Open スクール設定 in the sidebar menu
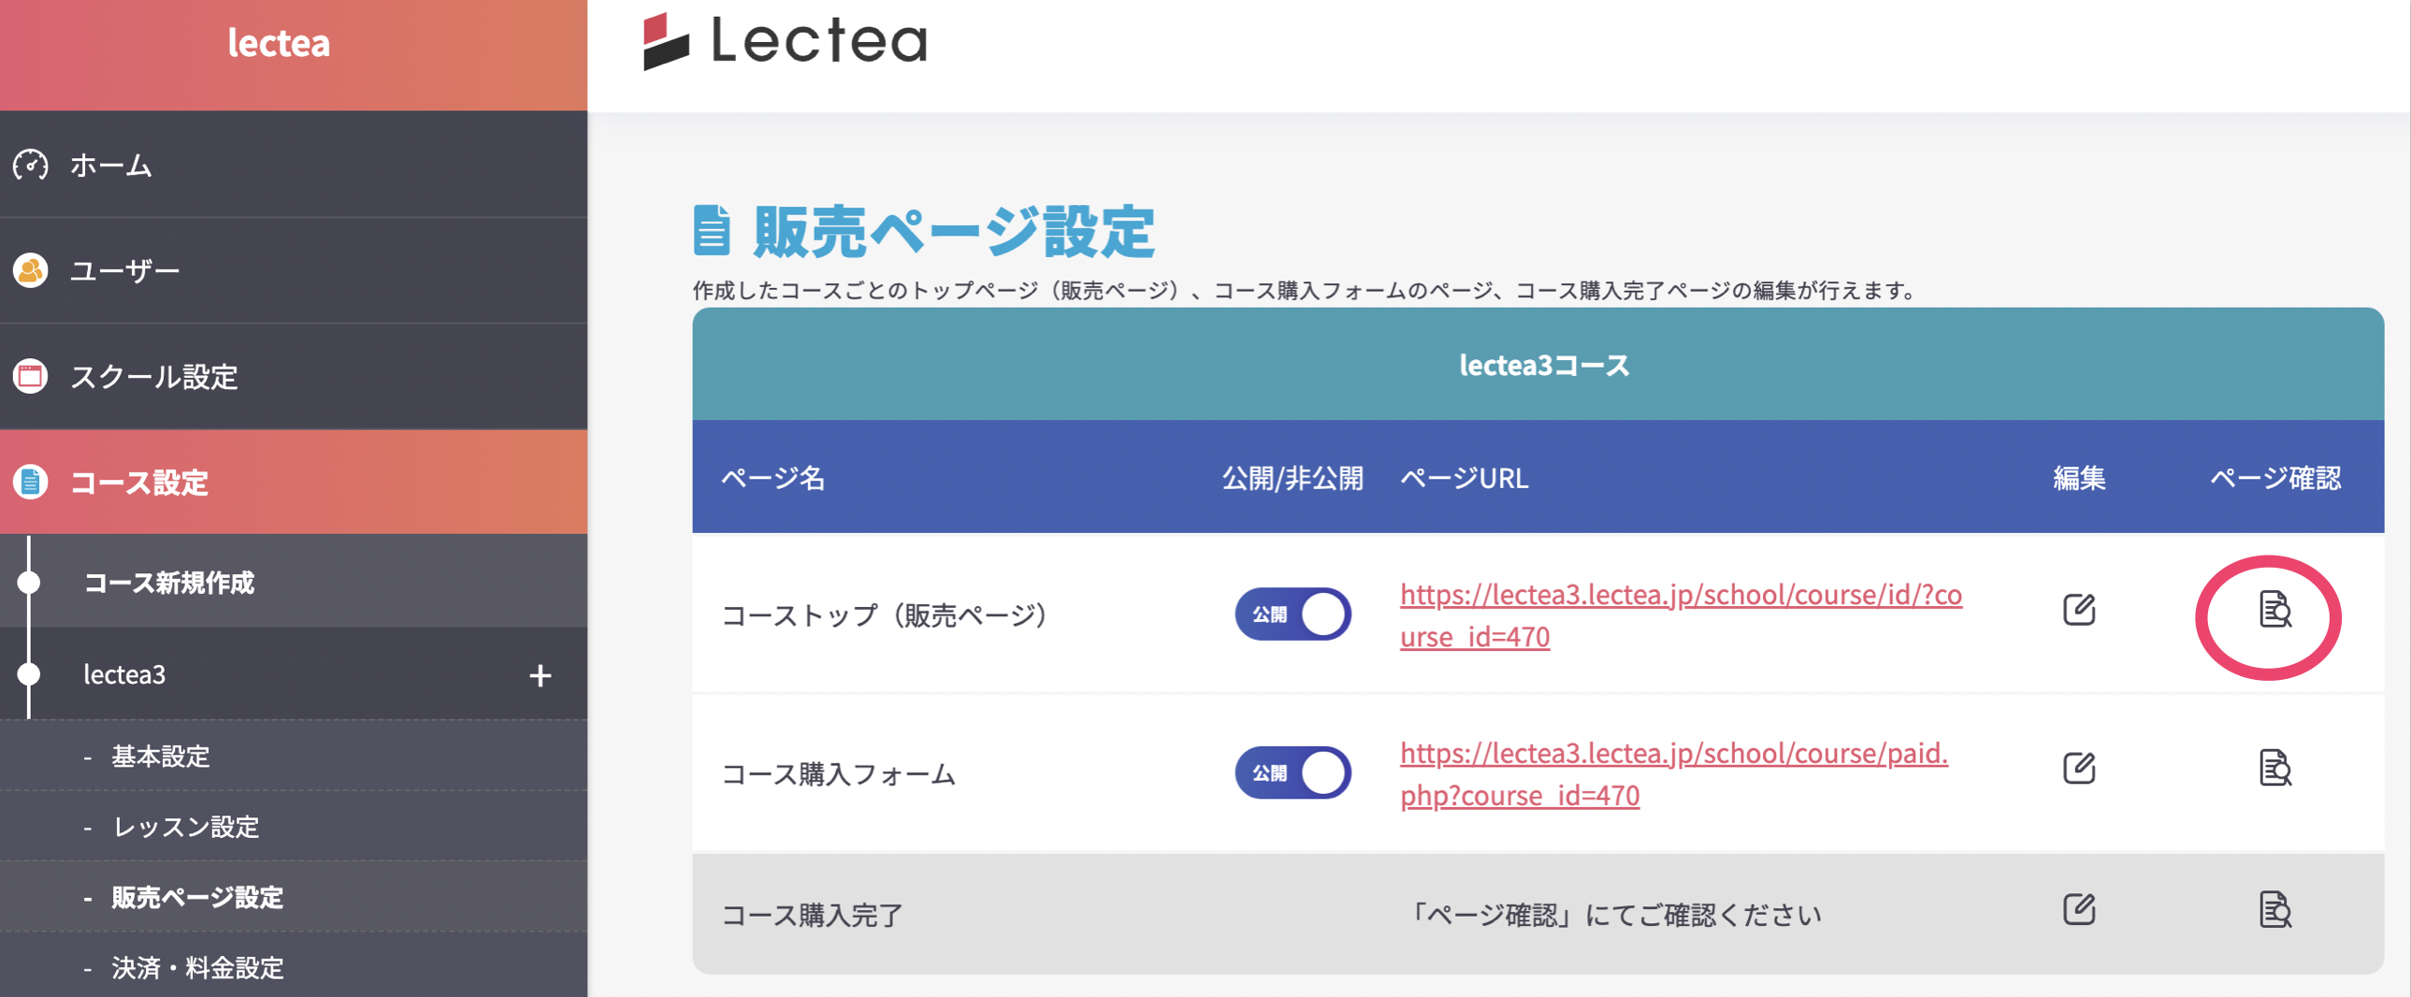The image size is (2411, 997). pos(153,377)
